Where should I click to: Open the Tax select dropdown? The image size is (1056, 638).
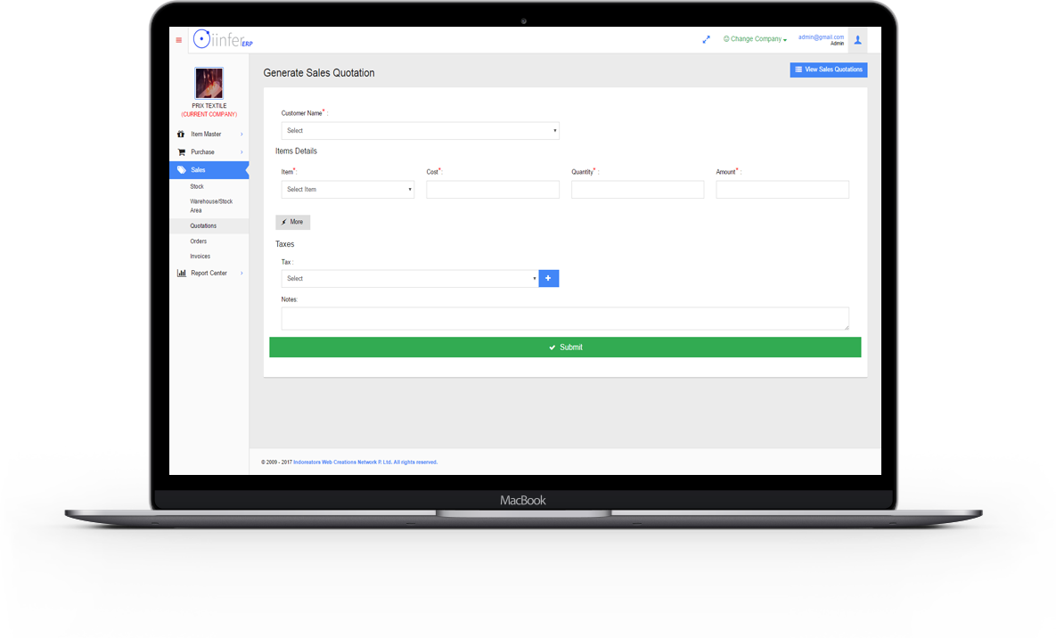tap(409, 278)
